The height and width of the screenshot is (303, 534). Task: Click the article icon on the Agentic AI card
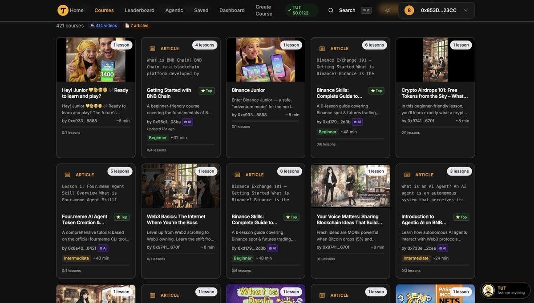point(407,175)
